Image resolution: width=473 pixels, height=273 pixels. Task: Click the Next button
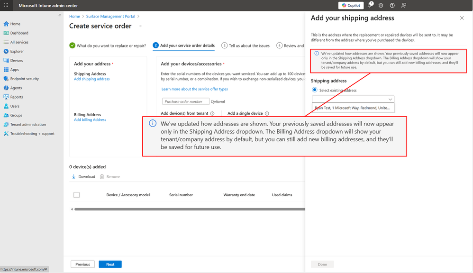point(110,264)
